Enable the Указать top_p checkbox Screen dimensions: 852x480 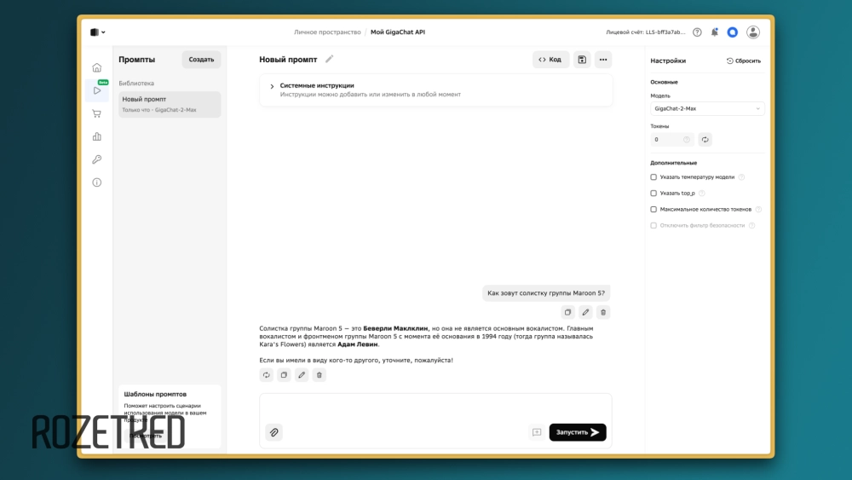tap(653, 194)
